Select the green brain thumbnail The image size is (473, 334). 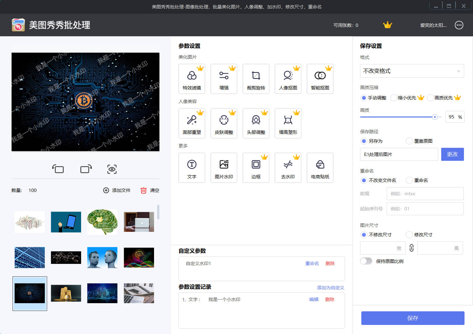[x=102, y=222]
